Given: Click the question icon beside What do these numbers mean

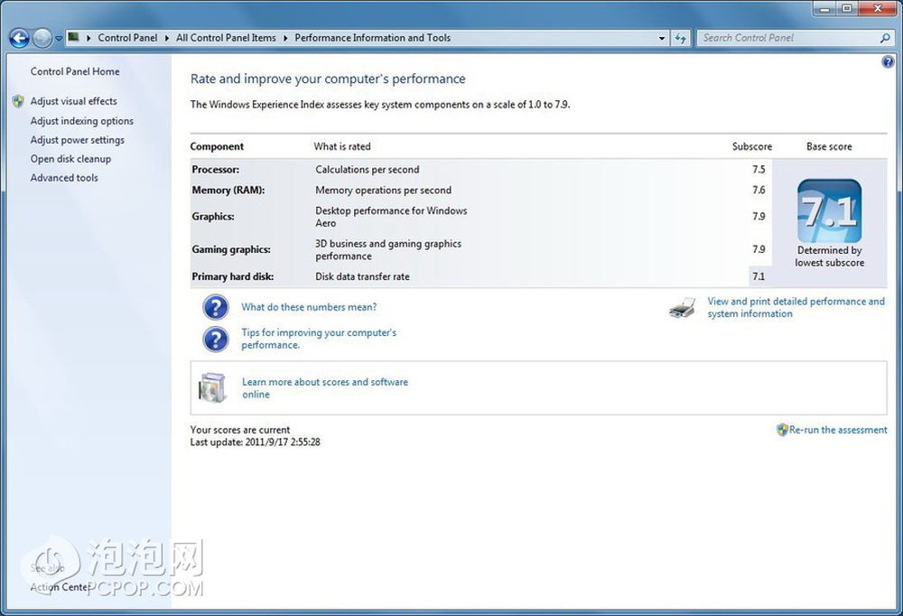Looking at the screenshot, I should [x=216, y=307].
